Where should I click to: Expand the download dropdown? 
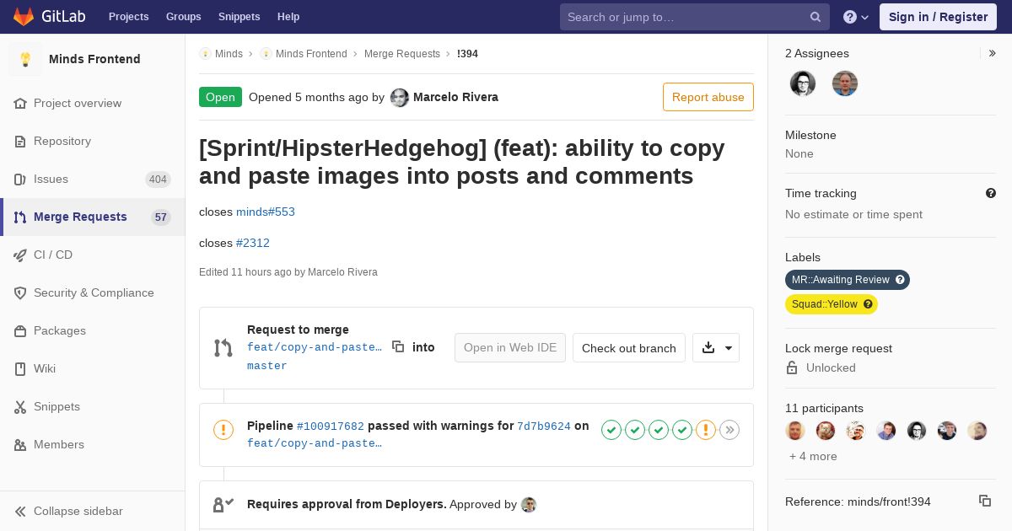[x=716, y=348]
